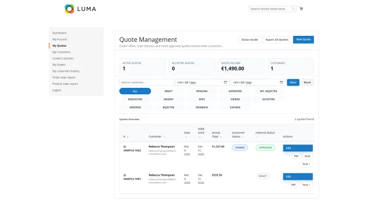
Task: Filter quotes by SENT status
Action: tap(202, 99)
